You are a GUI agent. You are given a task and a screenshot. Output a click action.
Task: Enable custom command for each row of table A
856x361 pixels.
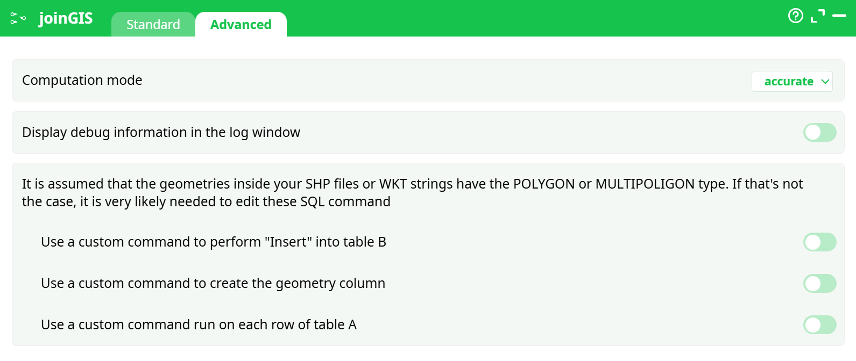[x=819, y=325]
